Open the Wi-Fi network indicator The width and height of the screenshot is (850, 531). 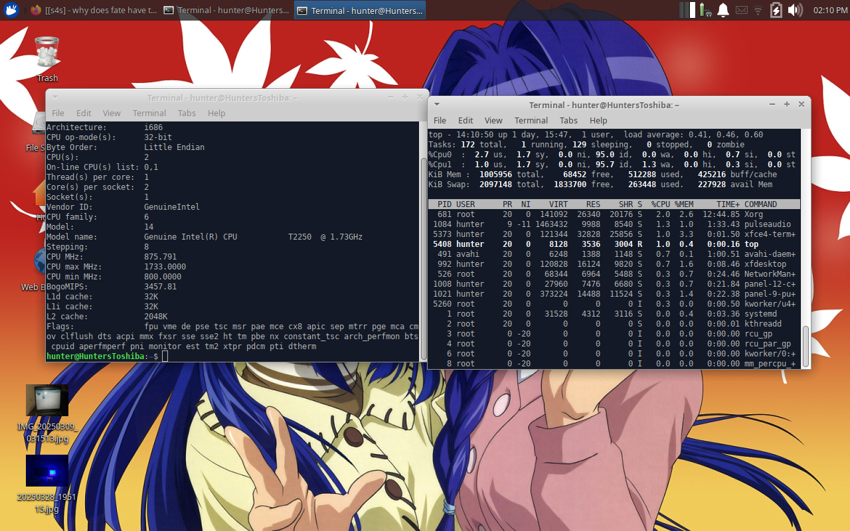pos(758,10)
